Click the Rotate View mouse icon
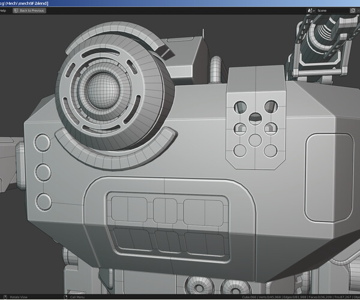360x300 pixels. 4,296
